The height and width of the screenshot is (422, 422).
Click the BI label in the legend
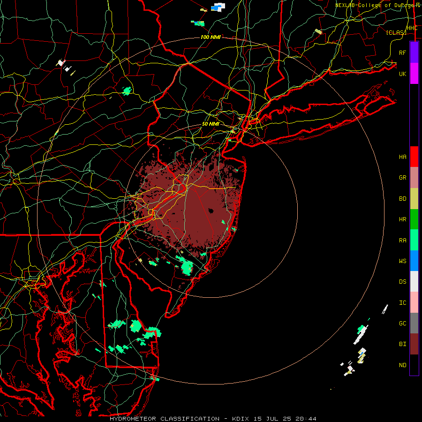(x=402, y=344)
